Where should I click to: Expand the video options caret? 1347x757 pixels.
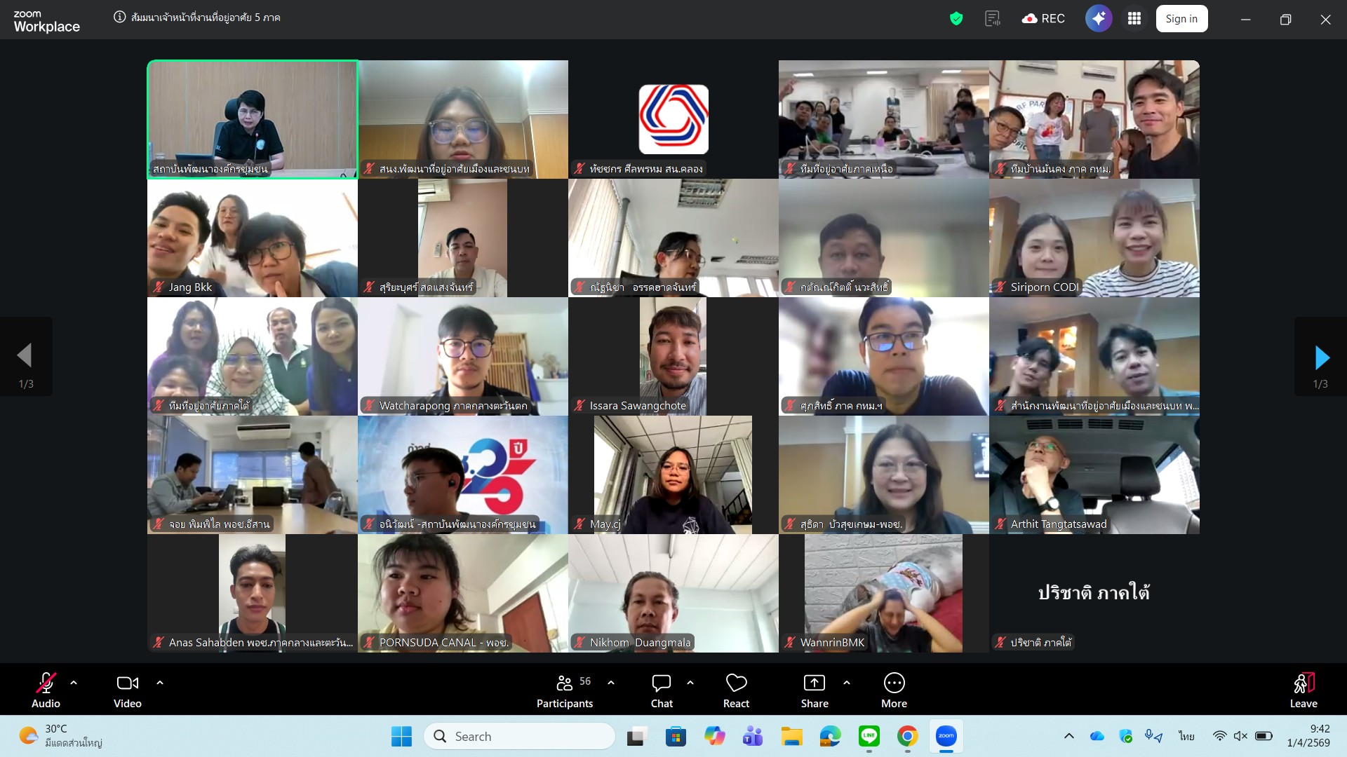click(x=160, y=682)
